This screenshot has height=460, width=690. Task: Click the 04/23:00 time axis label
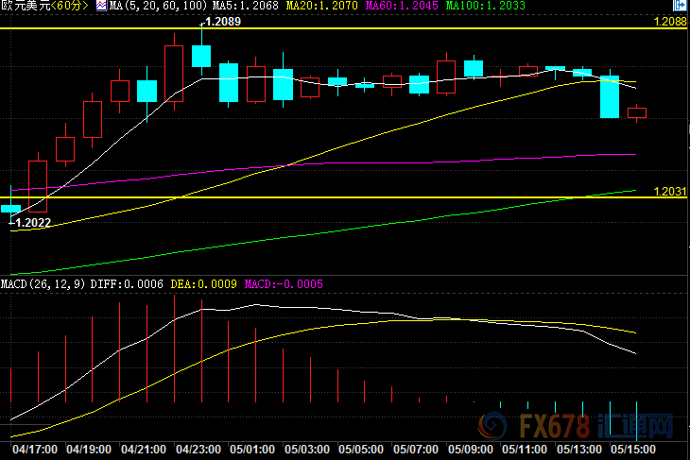[x=197, y=449]
